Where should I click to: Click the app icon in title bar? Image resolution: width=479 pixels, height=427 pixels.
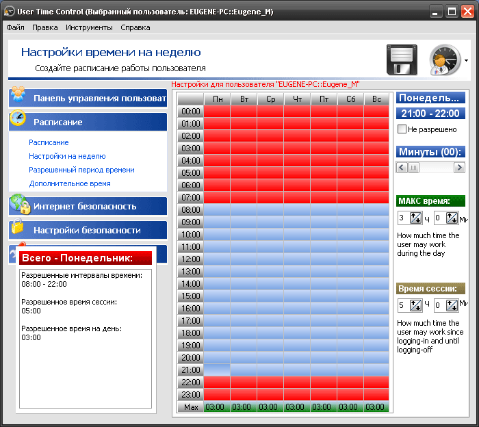10,11
